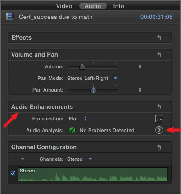Switch to the Info tab
Screen dimensions: 181x194
118,6
